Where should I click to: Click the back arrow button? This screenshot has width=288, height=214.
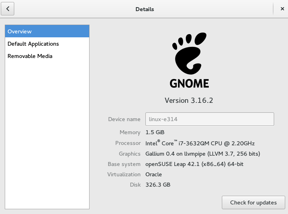point(8,9)
